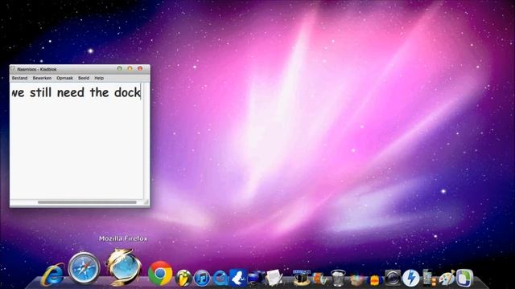
Task: Open the coffee cup dock icon
Action: coord(302,278)
